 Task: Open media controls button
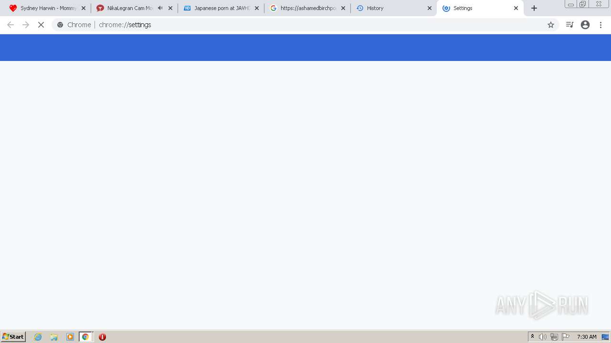569,25
